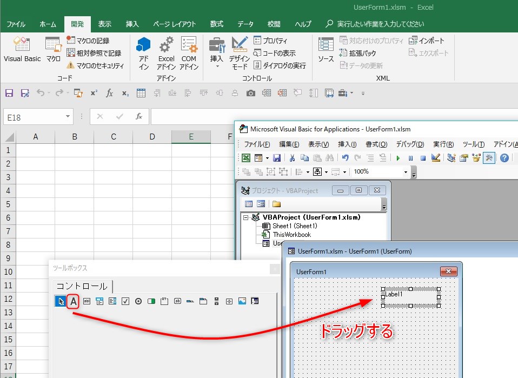Click the Excel アドイン gear icon

[166, 53]
